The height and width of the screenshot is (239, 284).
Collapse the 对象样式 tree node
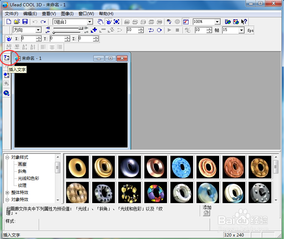7,157
